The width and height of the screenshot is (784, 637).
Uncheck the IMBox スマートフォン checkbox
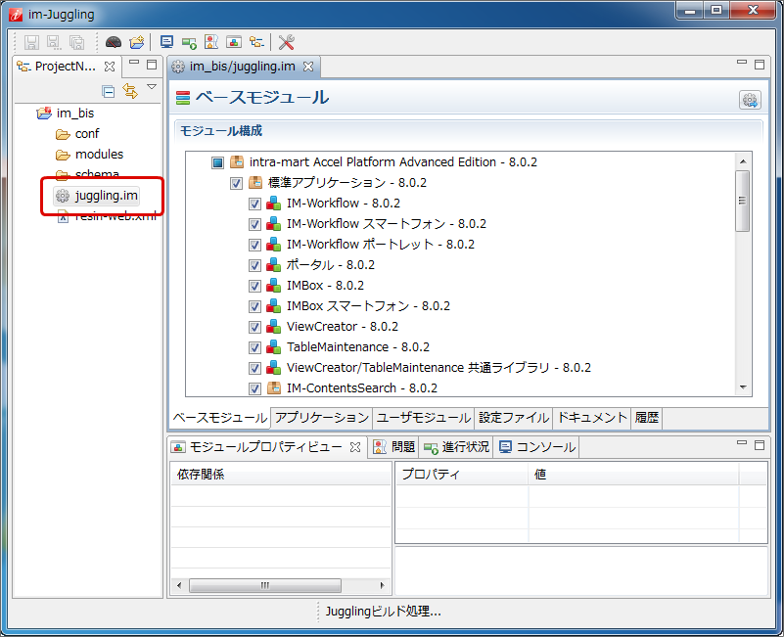pos(254,306)
